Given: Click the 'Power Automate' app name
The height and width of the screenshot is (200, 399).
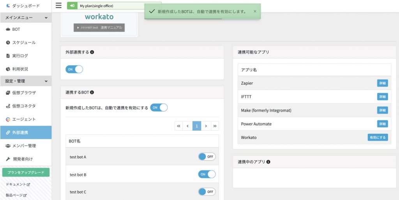Looking at the screenshot, I should 256,124.
